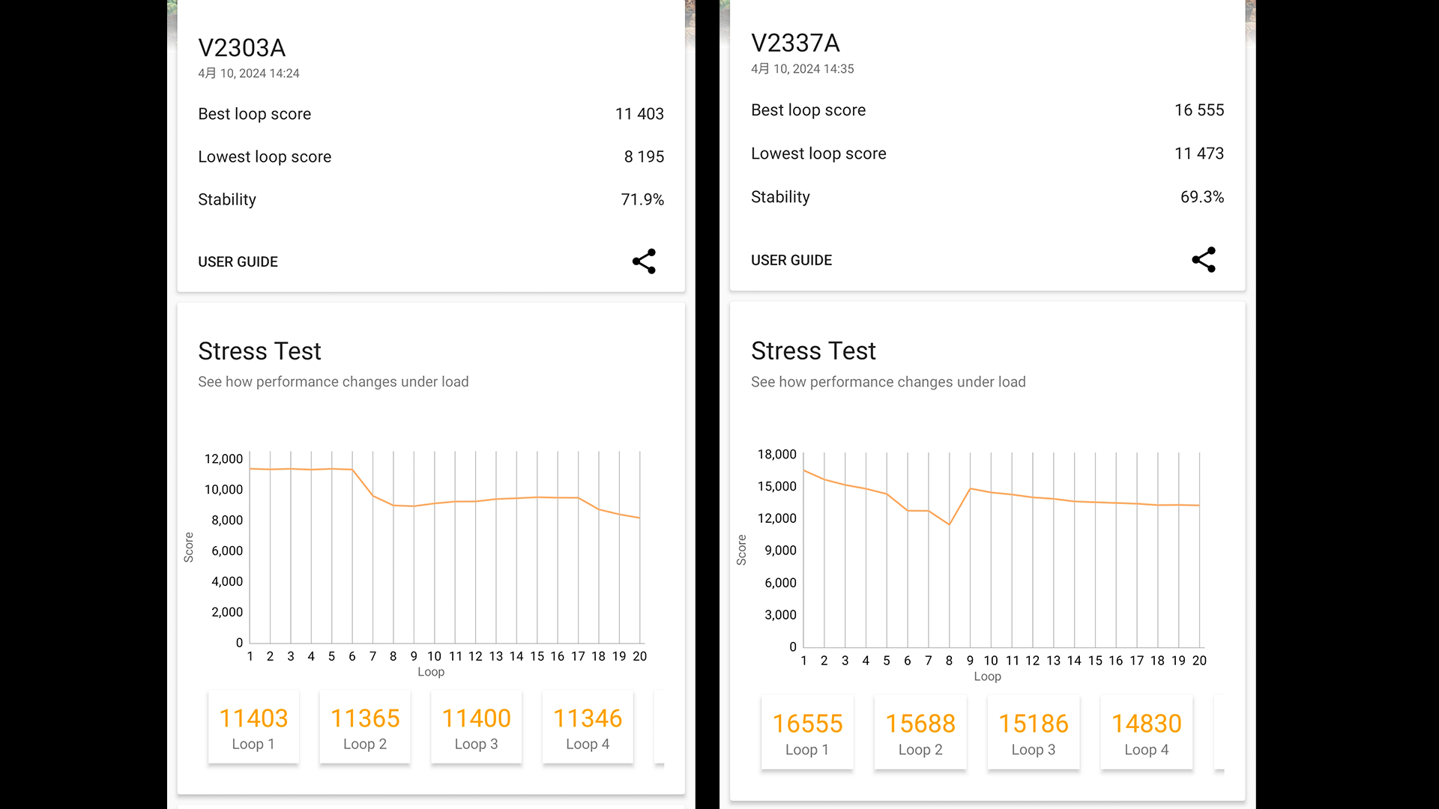
Task: Select Loop 1 card showing 11403
Action: coord(253,727)
